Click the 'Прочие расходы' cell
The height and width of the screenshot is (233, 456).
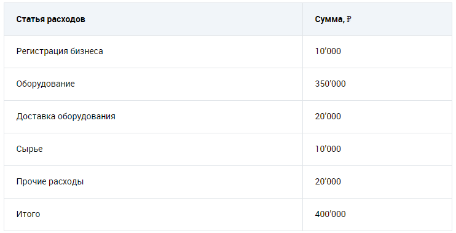coord(153,182)
